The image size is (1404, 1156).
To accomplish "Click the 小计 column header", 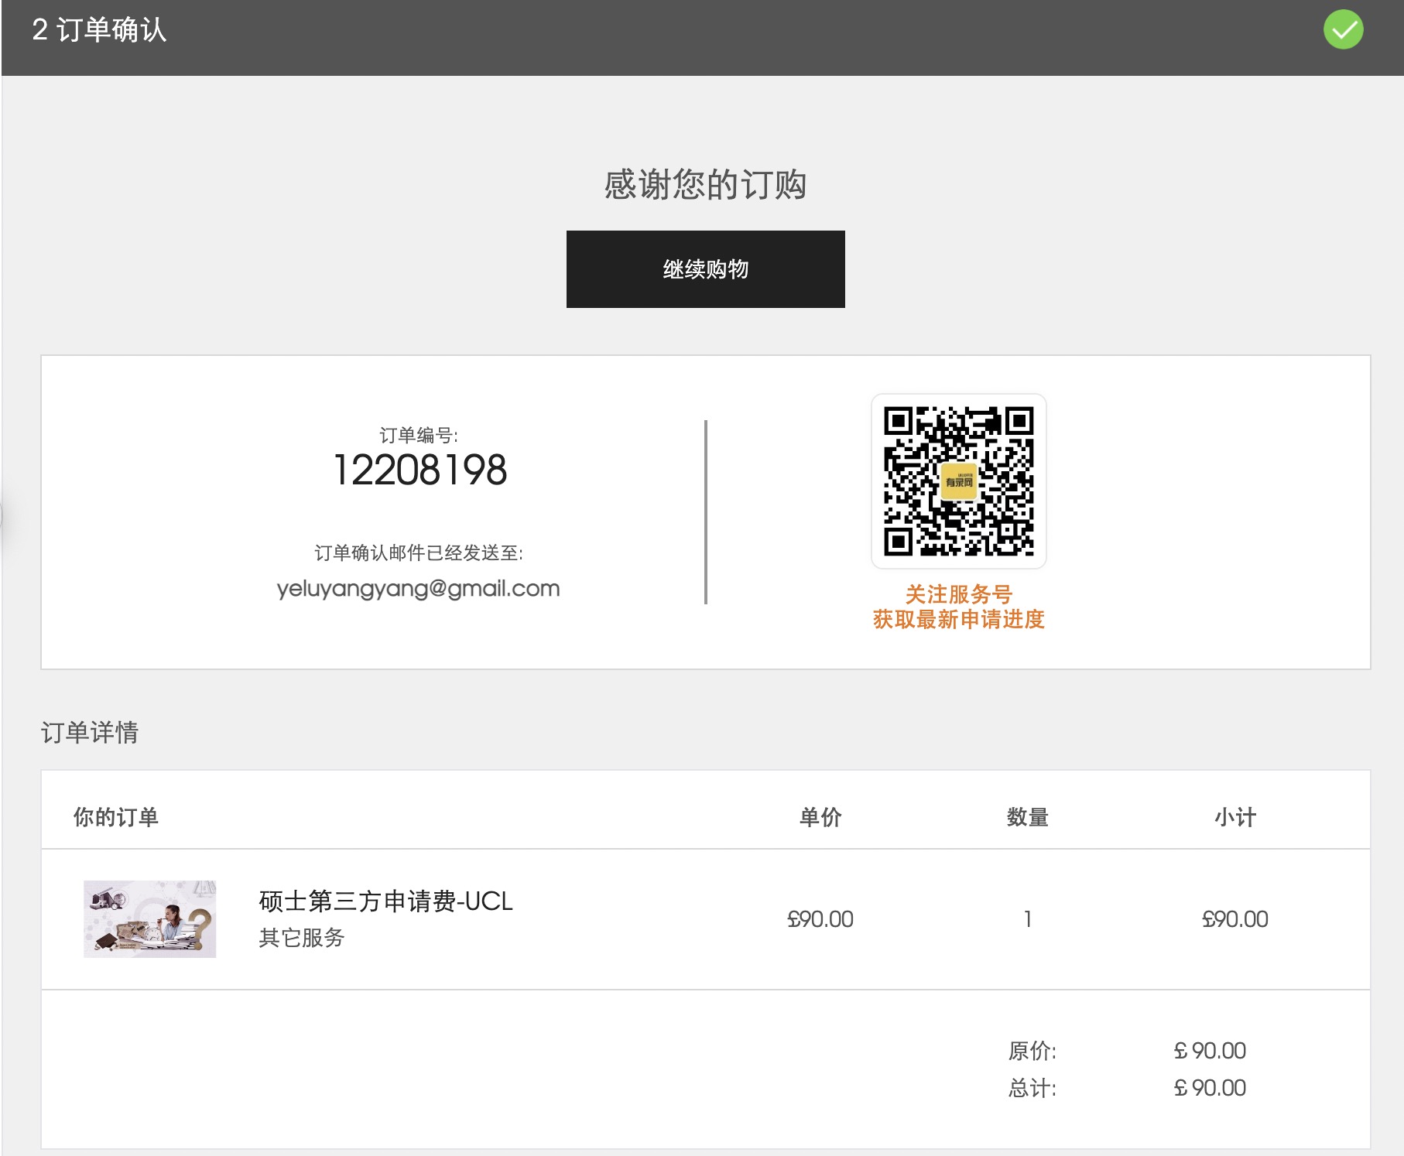I will click(1234, 817).
